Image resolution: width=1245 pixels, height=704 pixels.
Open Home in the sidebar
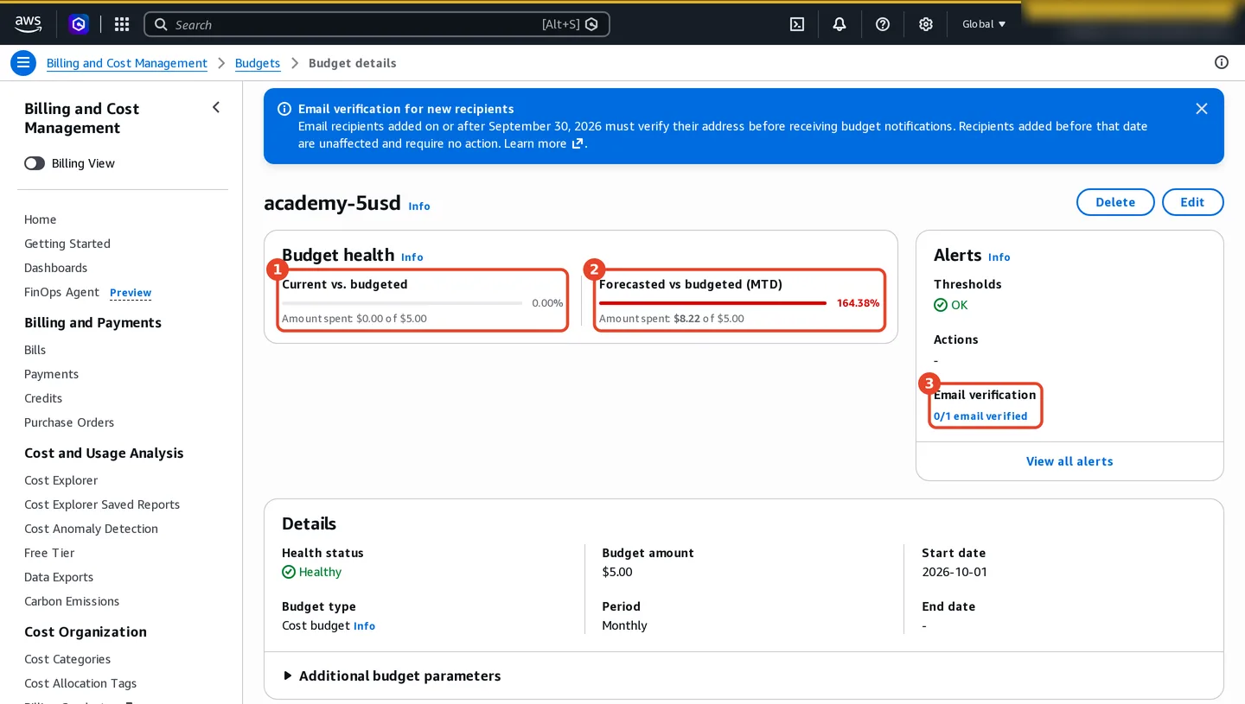pyautogui.click(x=41, y=219)
